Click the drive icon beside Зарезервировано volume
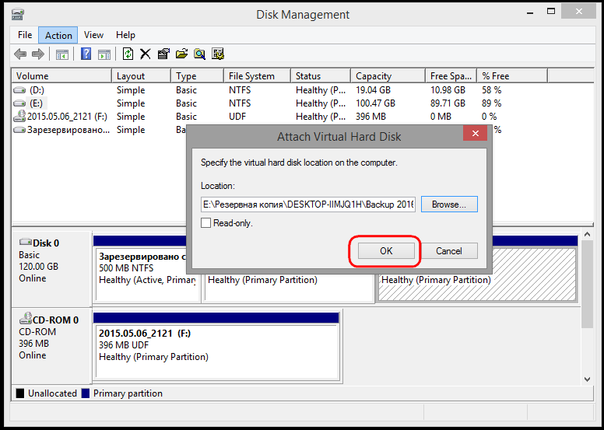This screenshot has width=604, height=430. coord(19,130)
